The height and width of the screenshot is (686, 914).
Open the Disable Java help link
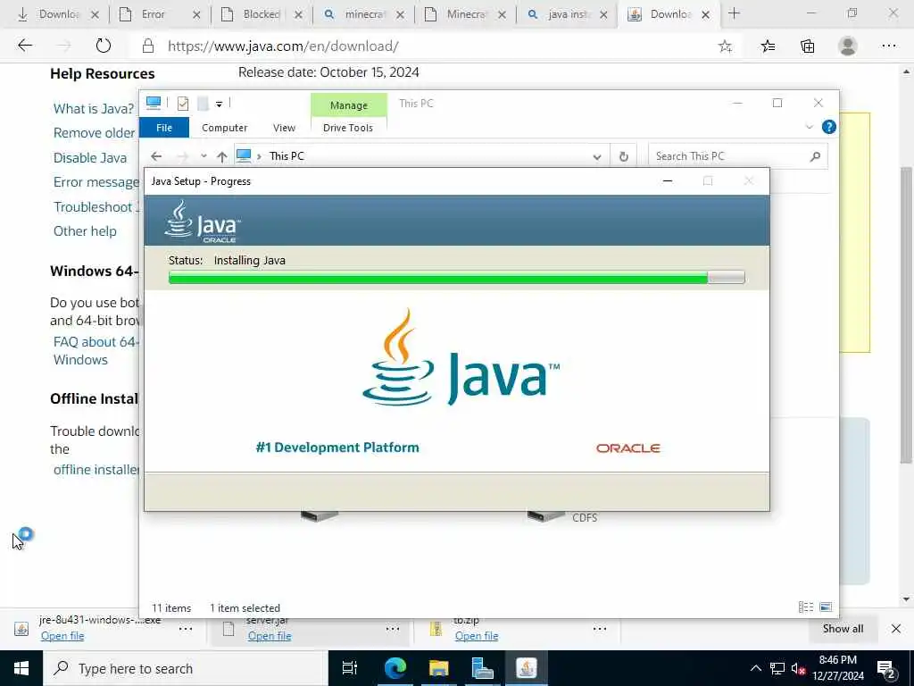pos(90,157)
